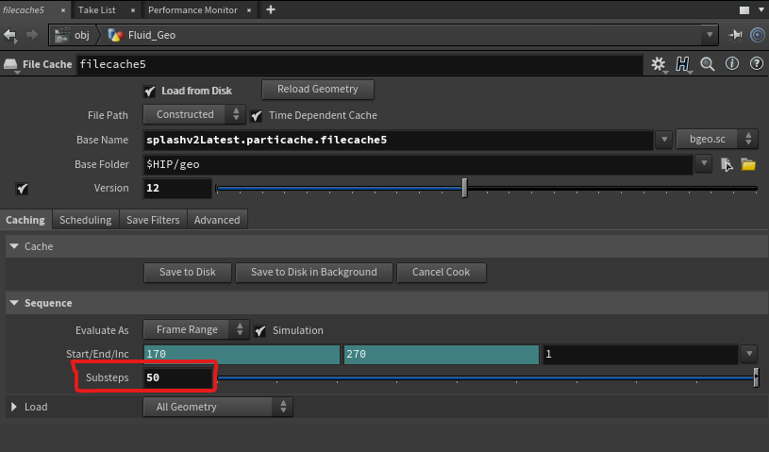
Task: Click the Substeps label
Action: [107, 377]
